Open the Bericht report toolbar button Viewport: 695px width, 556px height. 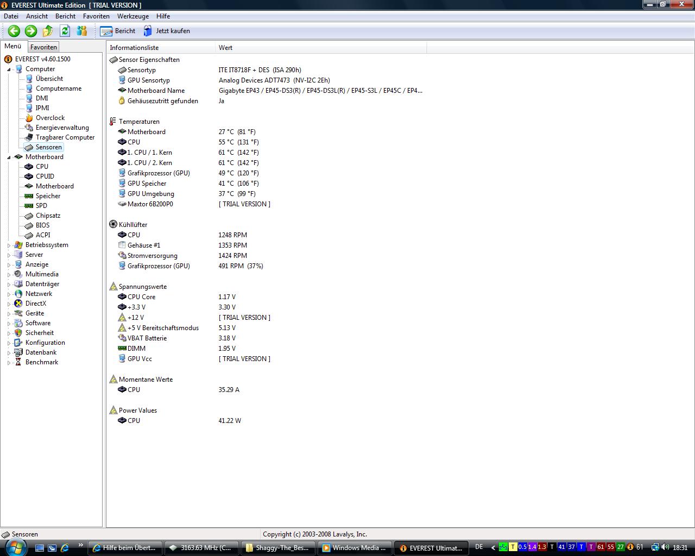pos(118,31)
